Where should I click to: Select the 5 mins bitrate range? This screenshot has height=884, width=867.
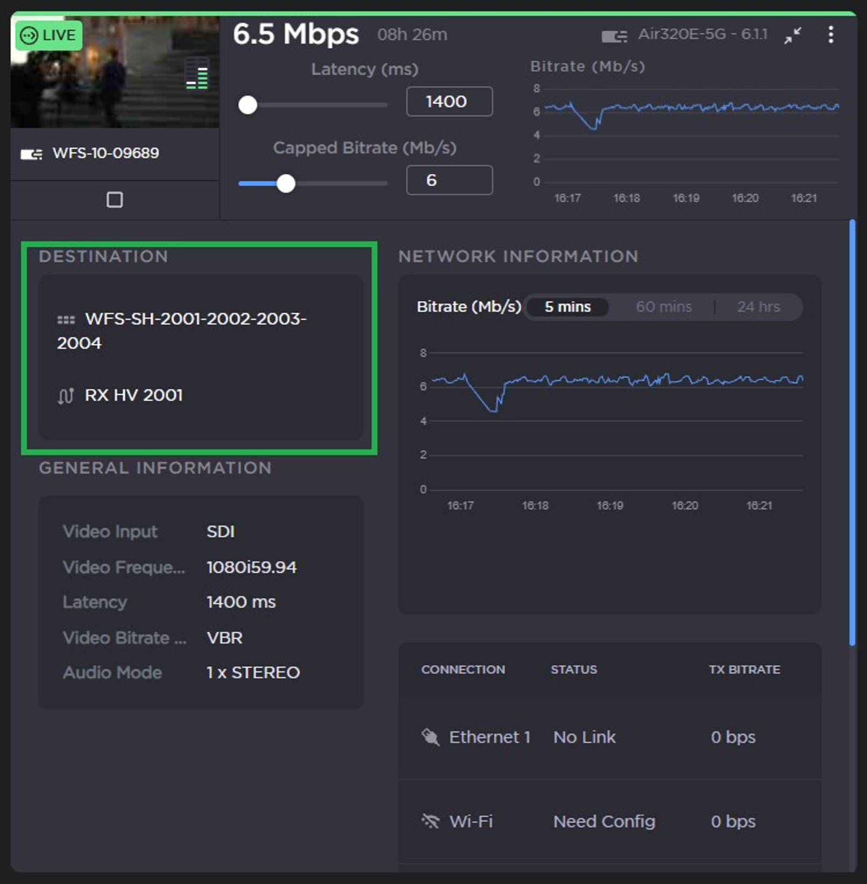[x=567, y=307]
